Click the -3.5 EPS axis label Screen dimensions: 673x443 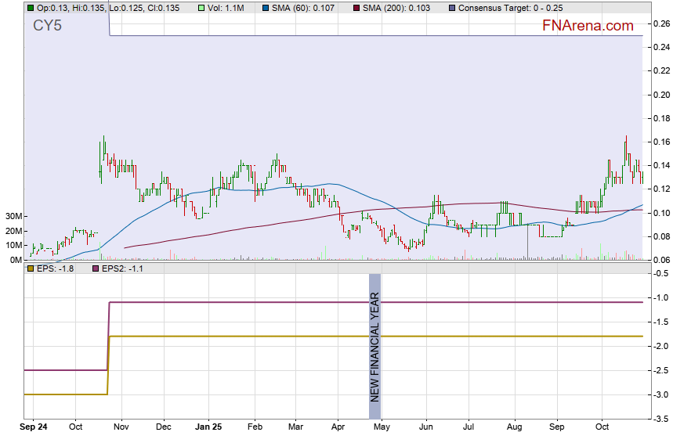tap(661, 420)
